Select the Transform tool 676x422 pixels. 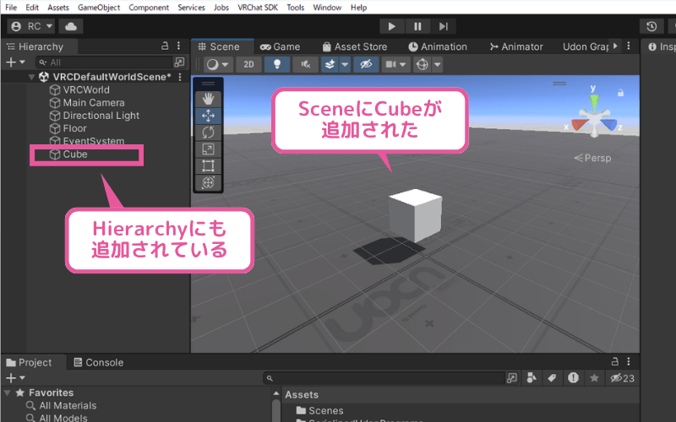pyautogui.click(x=208, y=182)
